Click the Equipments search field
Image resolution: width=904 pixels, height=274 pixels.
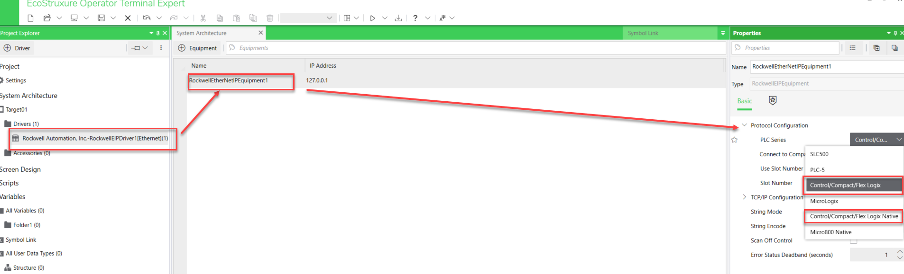pyautogui.click(x=475, y=48)
